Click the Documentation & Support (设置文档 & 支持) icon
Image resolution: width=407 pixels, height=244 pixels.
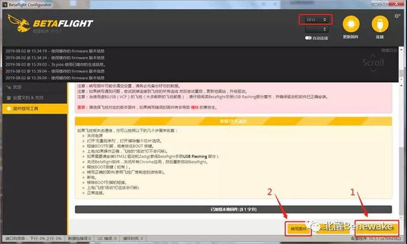pos(8,98)
